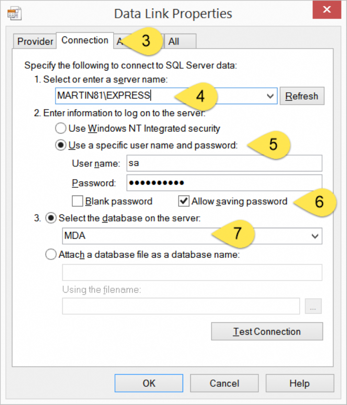Click the browse ellipsis button for filename
347x405 pixels.
tap(313, 306)
